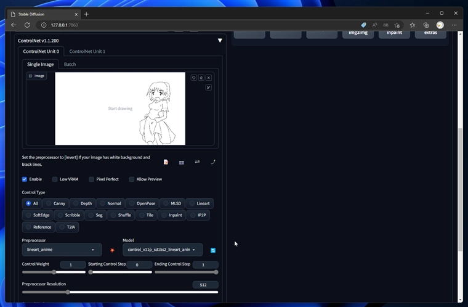This screenshot has width=468, height=307.
Task: Turn on Pixel Perfect
Action: (x=91, y=179)
